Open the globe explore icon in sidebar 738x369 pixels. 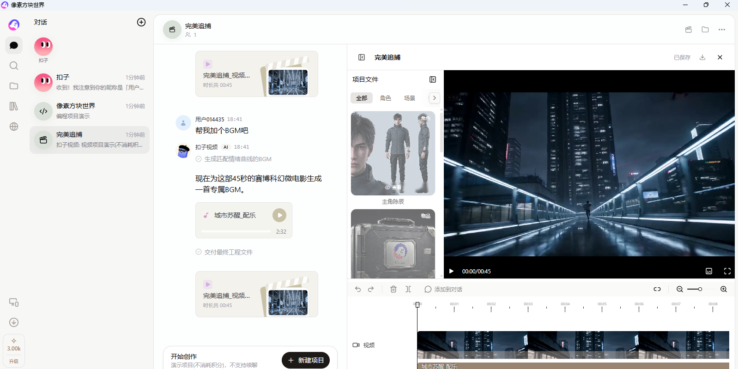pos(14,127)
